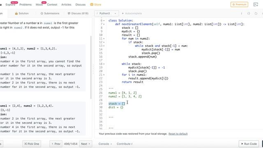Open the Python3 language dropdown
This screenshot has height=148, width=263.
(x=106, y=13)
